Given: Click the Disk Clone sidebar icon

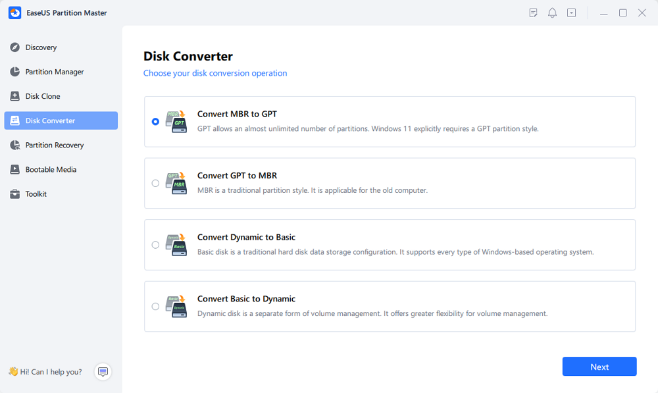Looking at the screenshot, I should tap(14, 96).
